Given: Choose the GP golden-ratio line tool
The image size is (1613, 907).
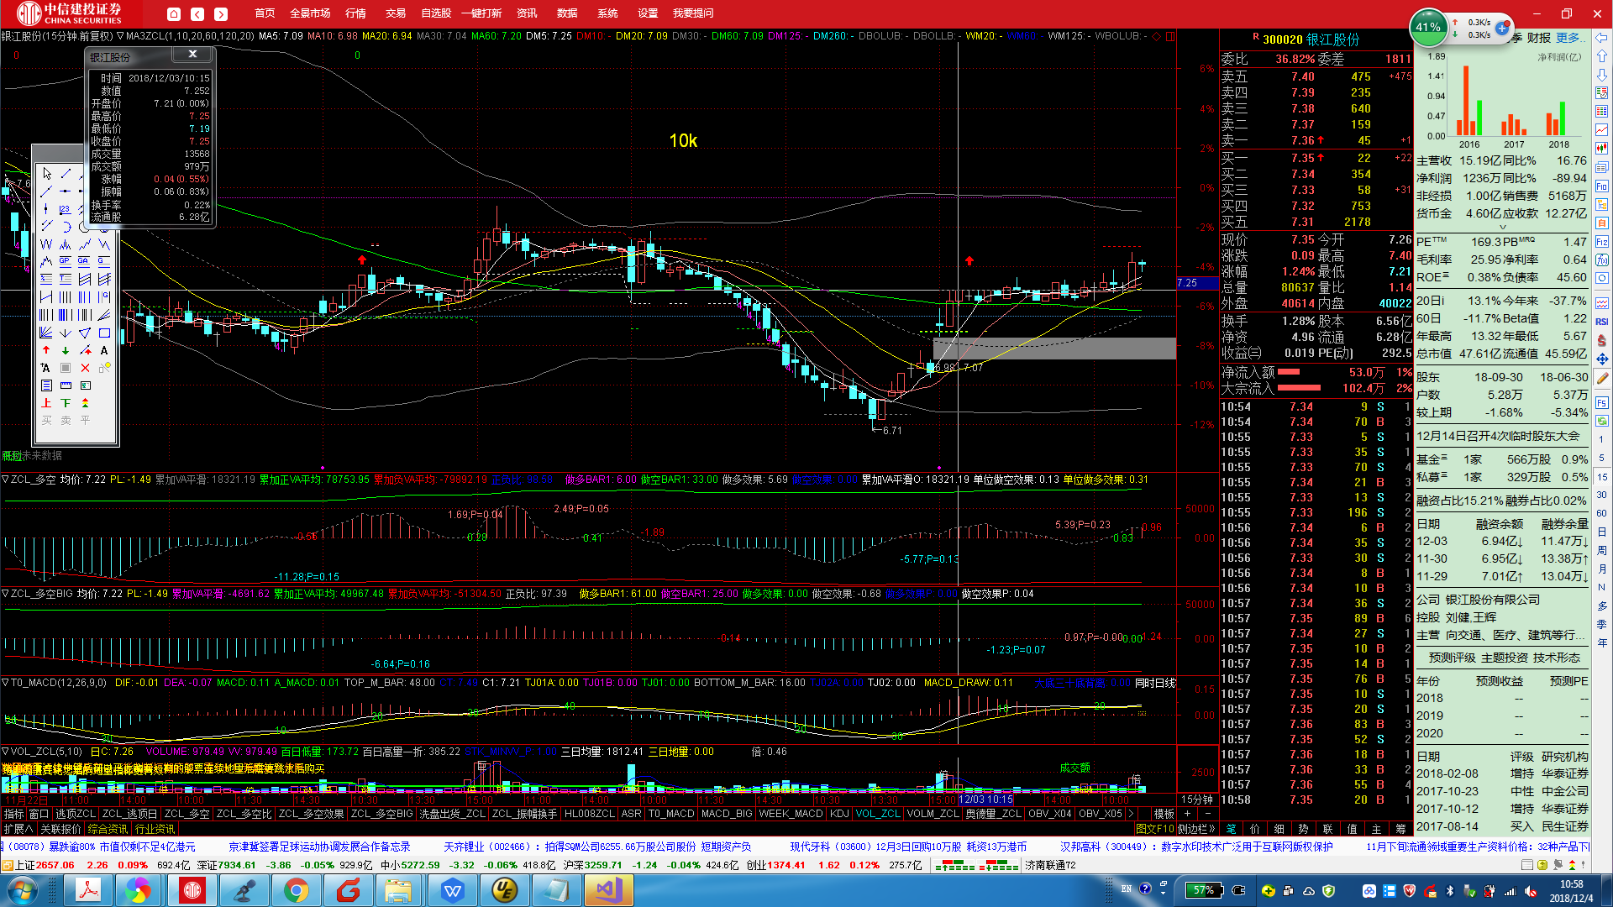Looking at the screenshot, I should (x=66, y=261).
